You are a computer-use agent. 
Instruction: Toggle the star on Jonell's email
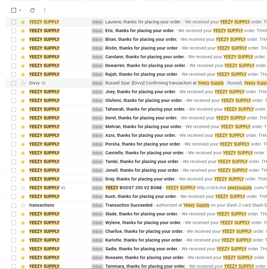(x=23, y=171)
